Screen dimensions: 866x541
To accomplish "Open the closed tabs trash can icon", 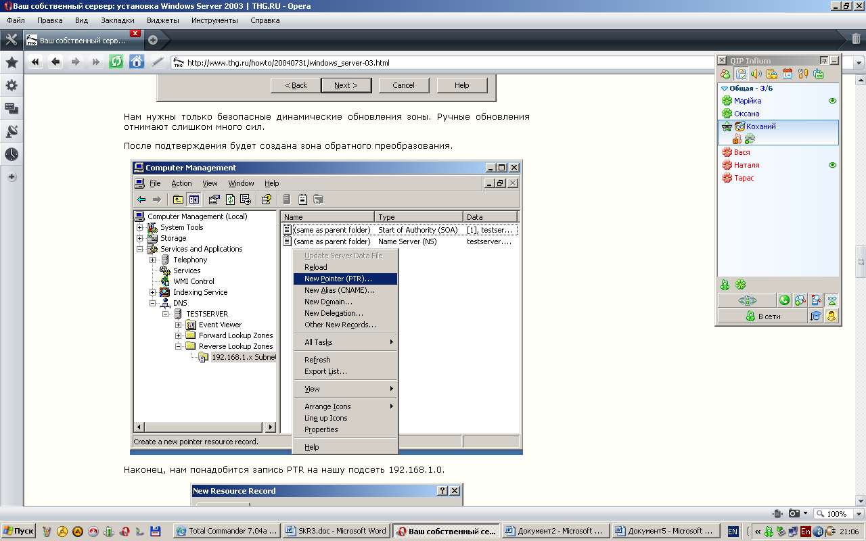I will (x=856, y=39).
